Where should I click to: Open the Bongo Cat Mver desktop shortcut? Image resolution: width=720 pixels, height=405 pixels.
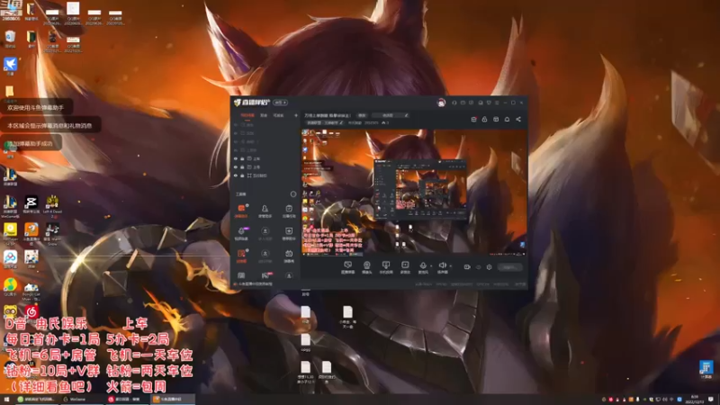tap(31, 290)
